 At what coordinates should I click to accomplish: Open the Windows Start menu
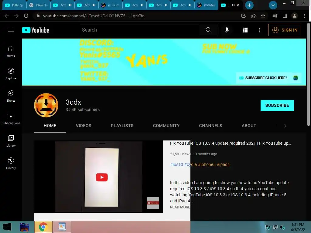pos(7,227)
